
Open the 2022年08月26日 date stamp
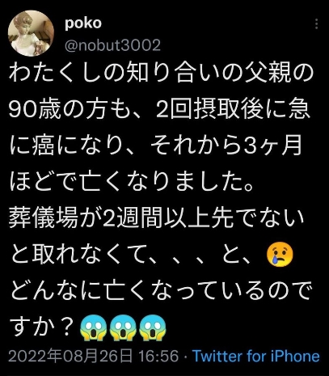click(x=70, y=356)
